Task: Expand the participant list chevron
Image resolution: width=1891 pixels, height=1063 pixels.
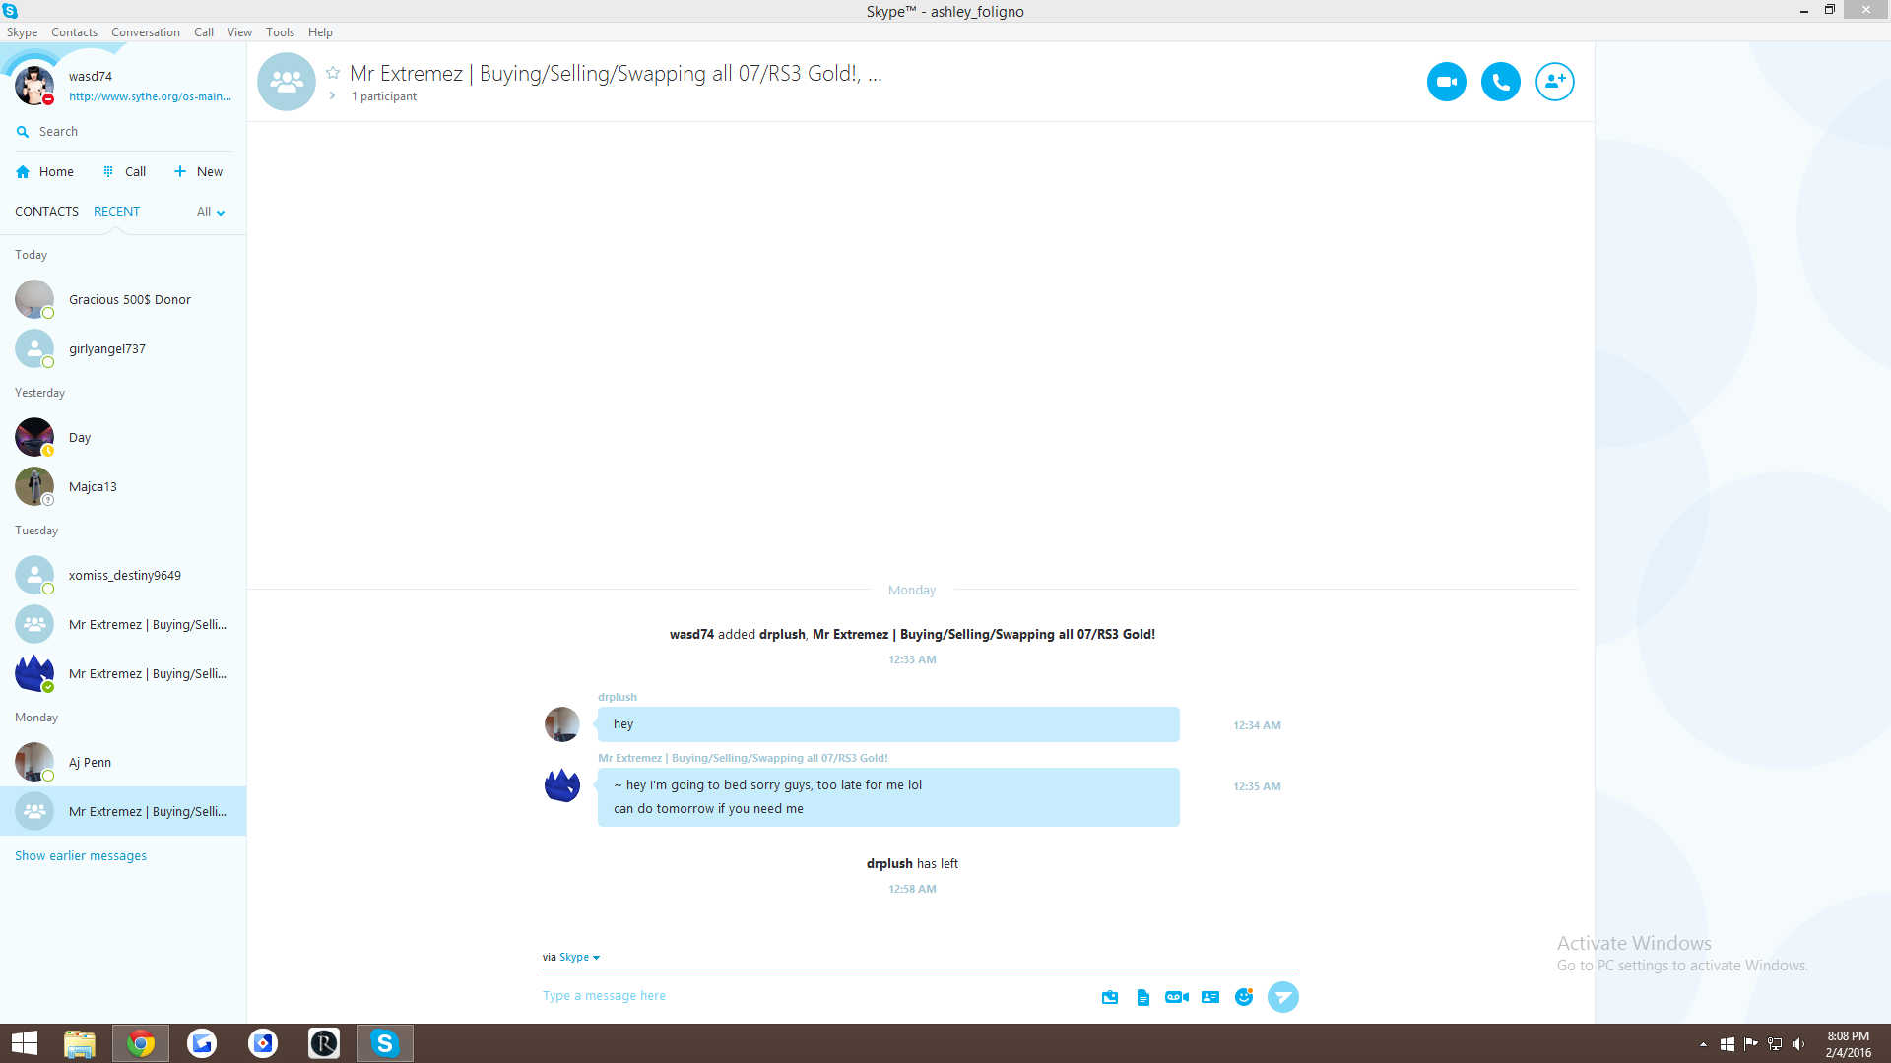Action: (333, 96)
